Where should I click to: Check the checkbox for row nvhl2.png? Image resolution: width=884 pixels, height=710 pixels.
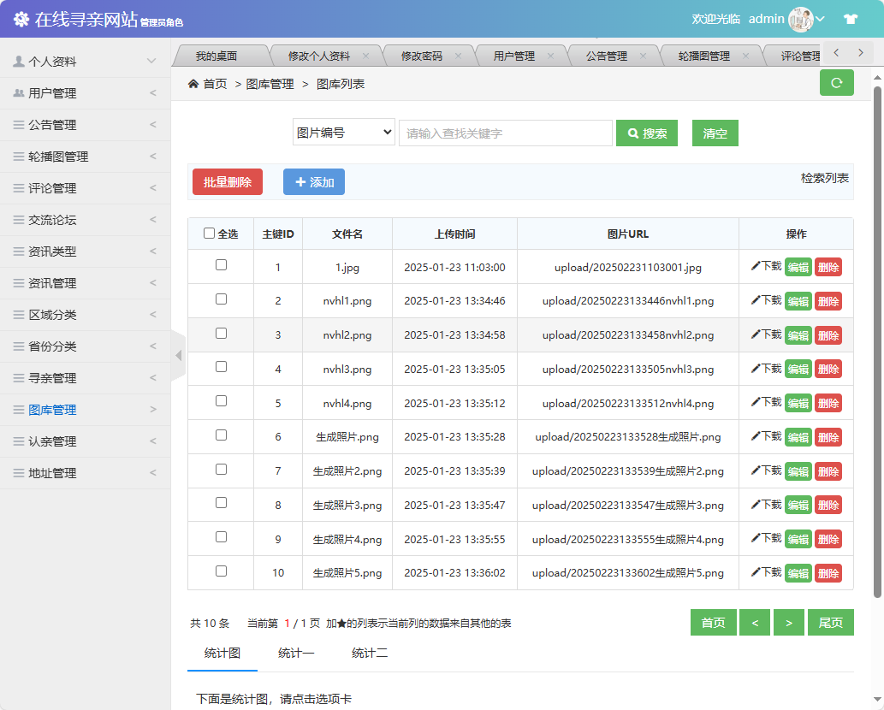[x=221, y=334]
